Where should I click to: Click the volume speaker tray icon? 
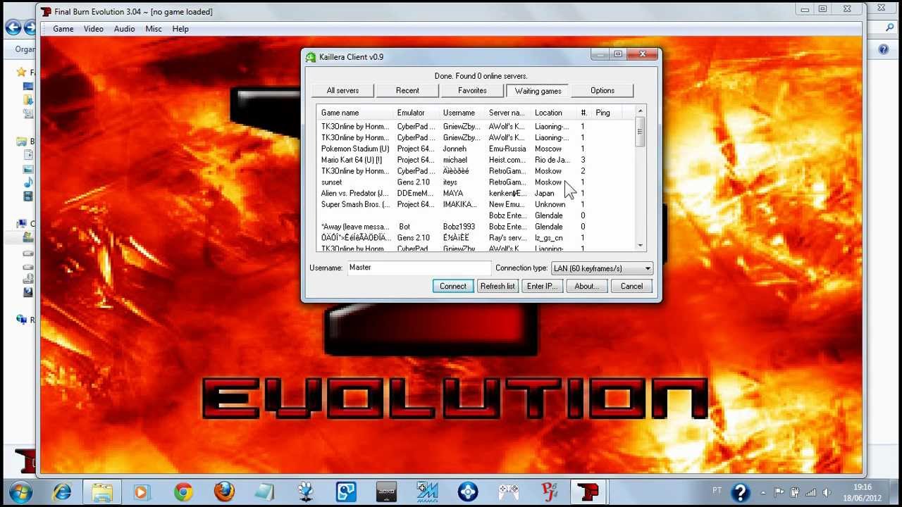[827, 492]
